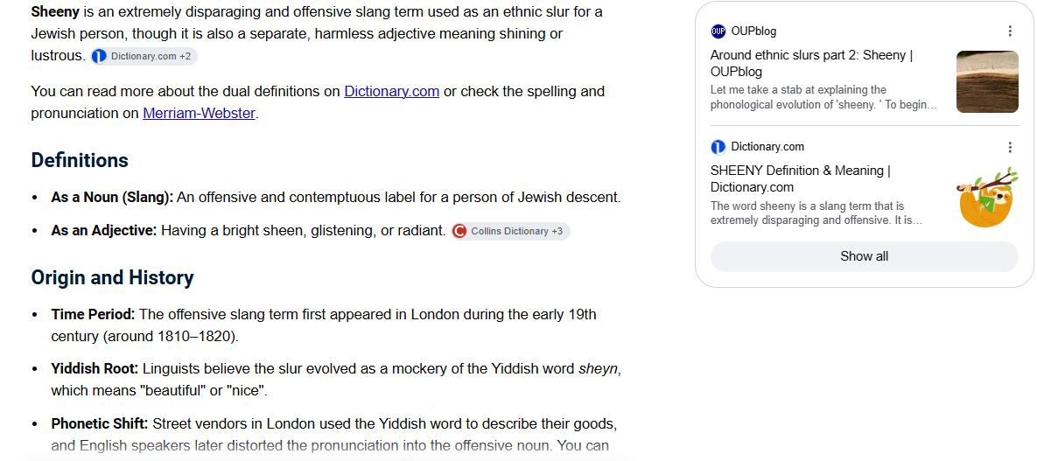Click the OUPblog snippet description text
1037x461 pixels.
pyautogui.click(x=824, y=97)
